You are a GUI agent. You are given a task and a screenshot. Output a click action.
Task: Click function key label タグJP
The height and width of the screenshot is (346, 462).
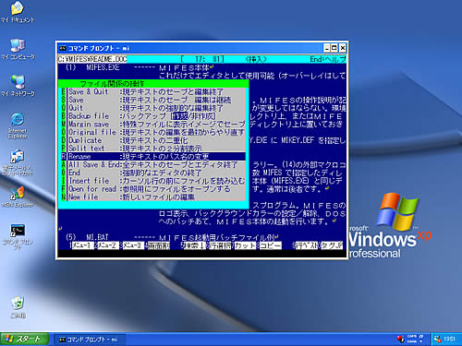coord(332,245)
